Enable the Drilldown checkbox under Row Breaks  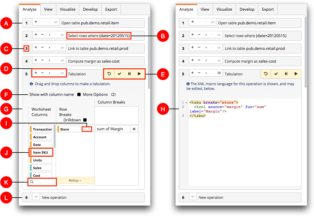point(85,120)
